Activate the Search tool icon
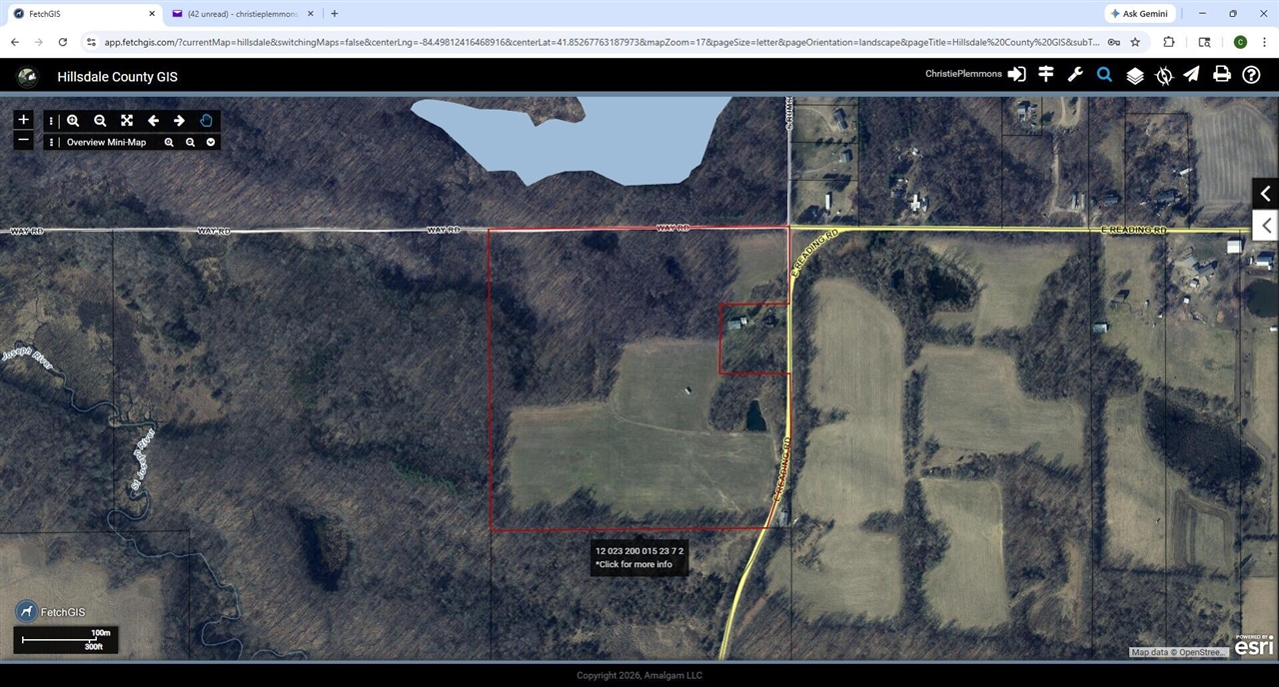This screenshot has height=687, width=1279. pos(1104,75)
